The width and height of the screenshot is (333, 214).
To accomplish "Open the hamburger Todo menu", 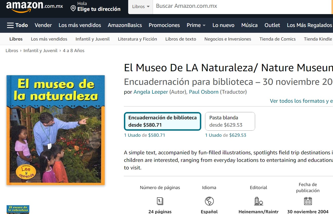I will 17,25.
